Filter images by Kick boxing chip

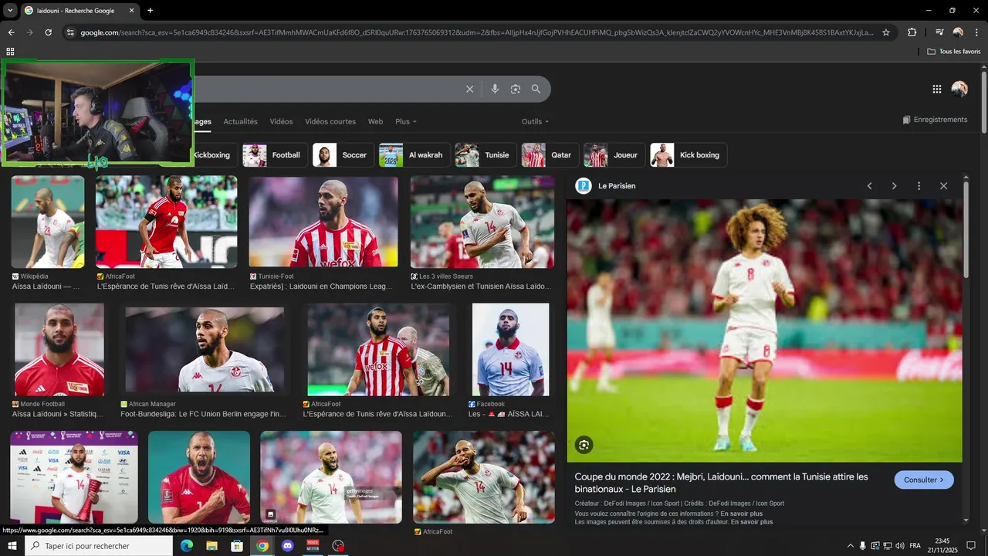[689, 155]
